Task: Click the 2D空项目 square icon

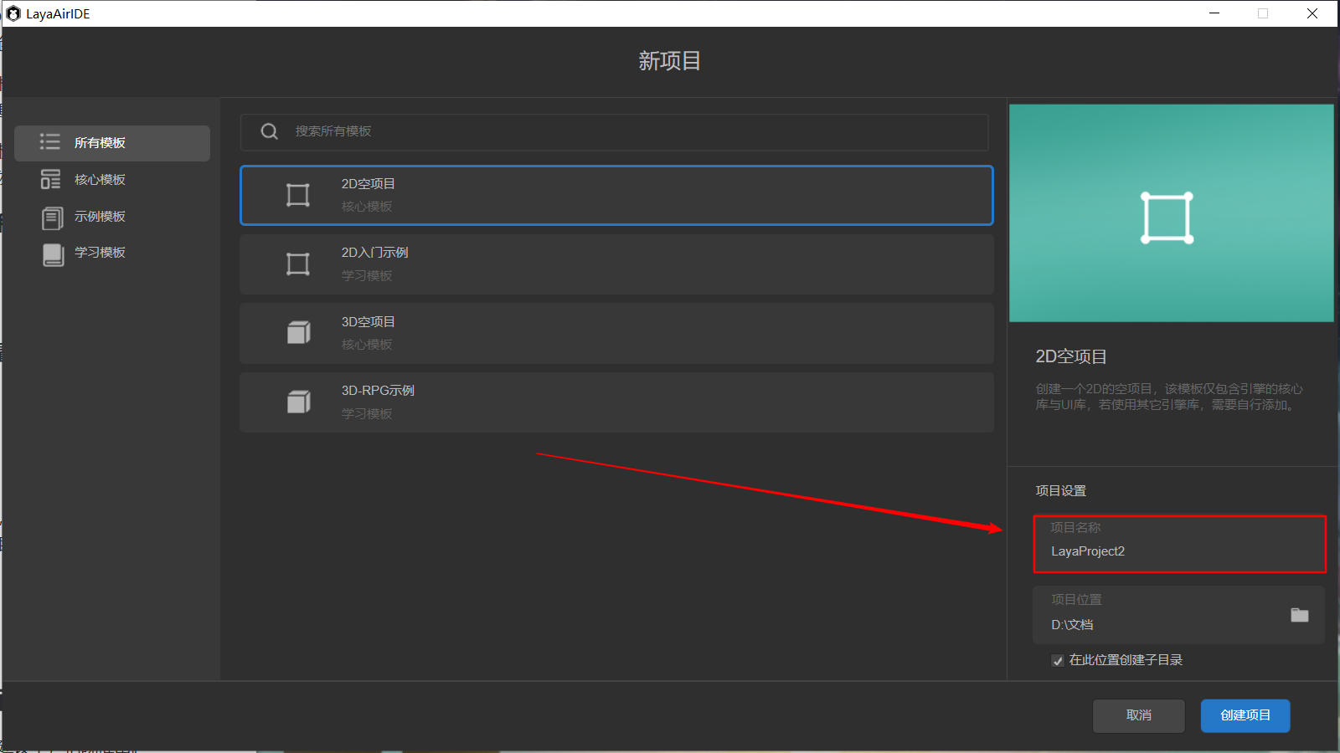Action: (x=298, y=195)
